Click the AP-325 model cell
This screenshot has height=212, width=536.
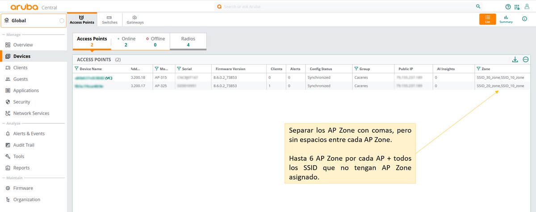[x=161, y=86]
